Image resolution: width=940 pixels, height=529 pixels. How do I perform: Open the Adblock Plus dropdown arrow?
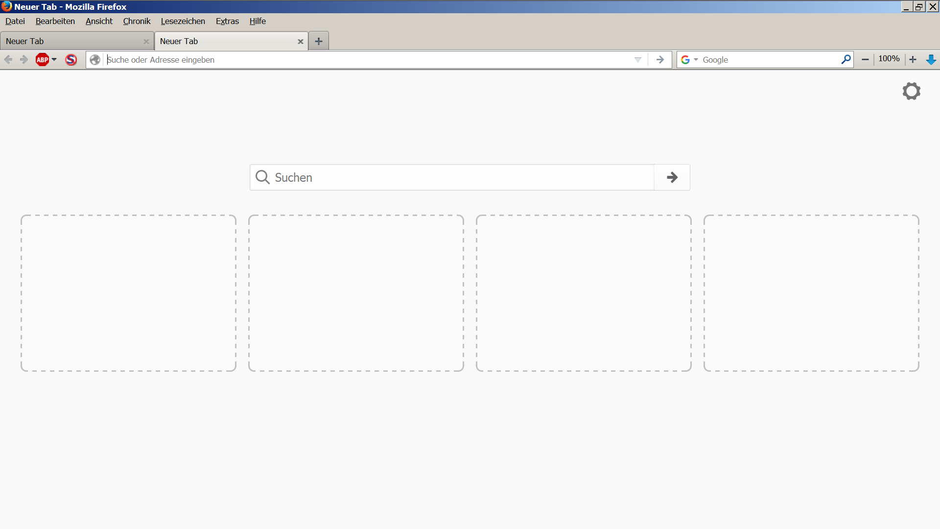click(54, 60)
